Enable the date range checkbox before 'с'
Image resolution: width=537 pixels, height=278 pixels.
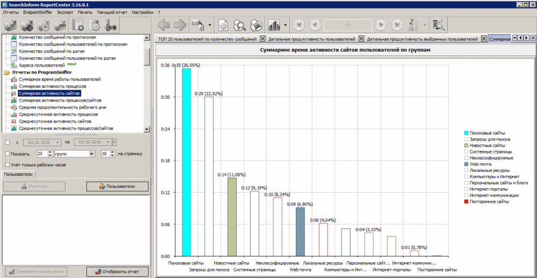click(7, 142)
